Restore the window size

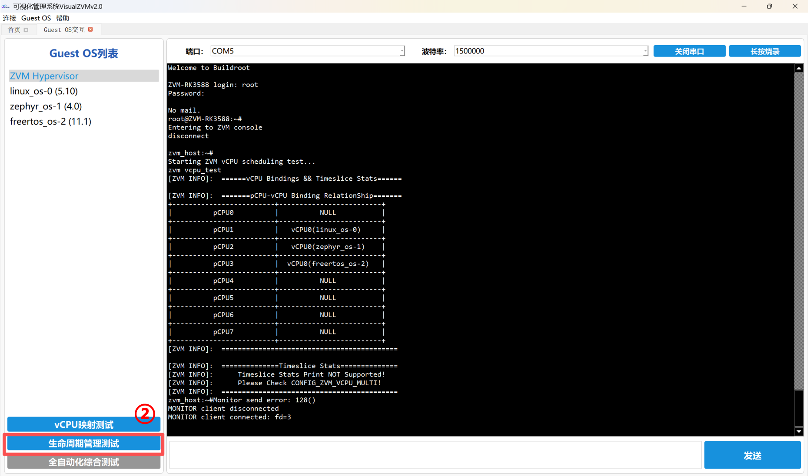[x=769, y=7]
